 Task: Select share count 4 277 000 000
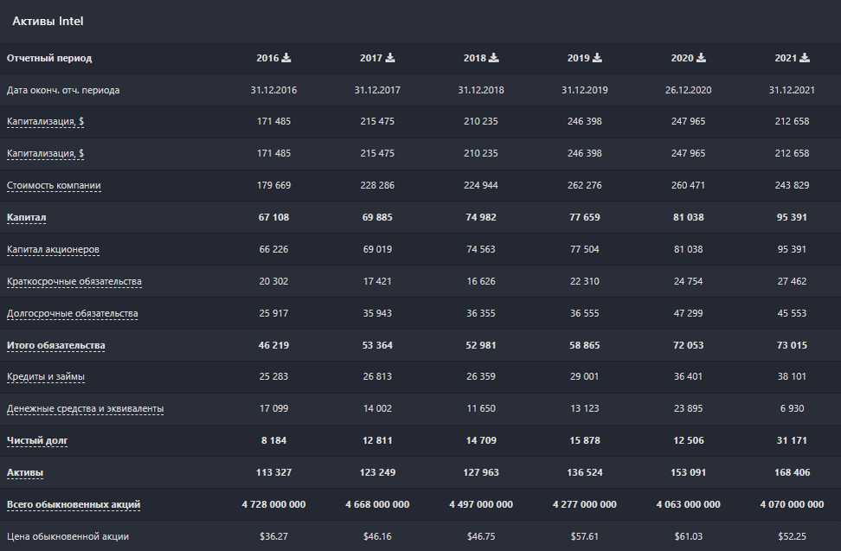585,504
